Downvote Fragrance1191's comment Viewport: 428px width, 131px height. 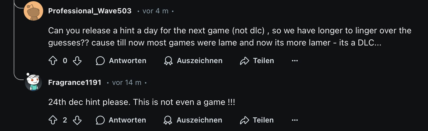(78, 120)
